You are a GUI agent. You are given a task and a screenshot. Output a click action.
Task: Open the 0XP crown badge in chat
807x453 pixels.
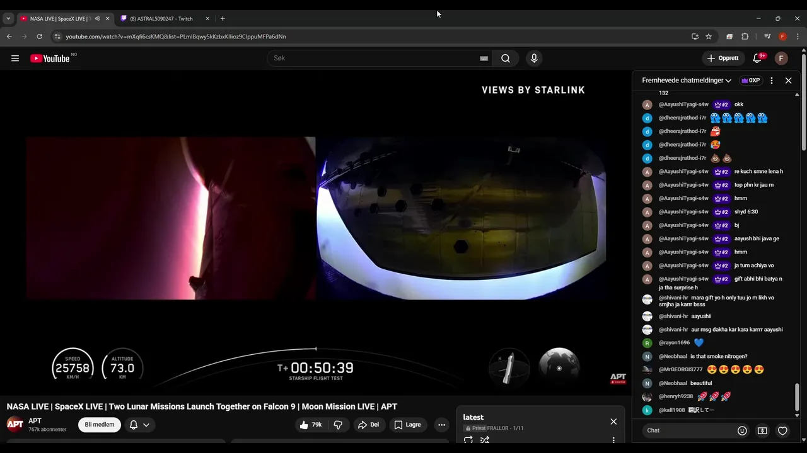click(750, 81)
